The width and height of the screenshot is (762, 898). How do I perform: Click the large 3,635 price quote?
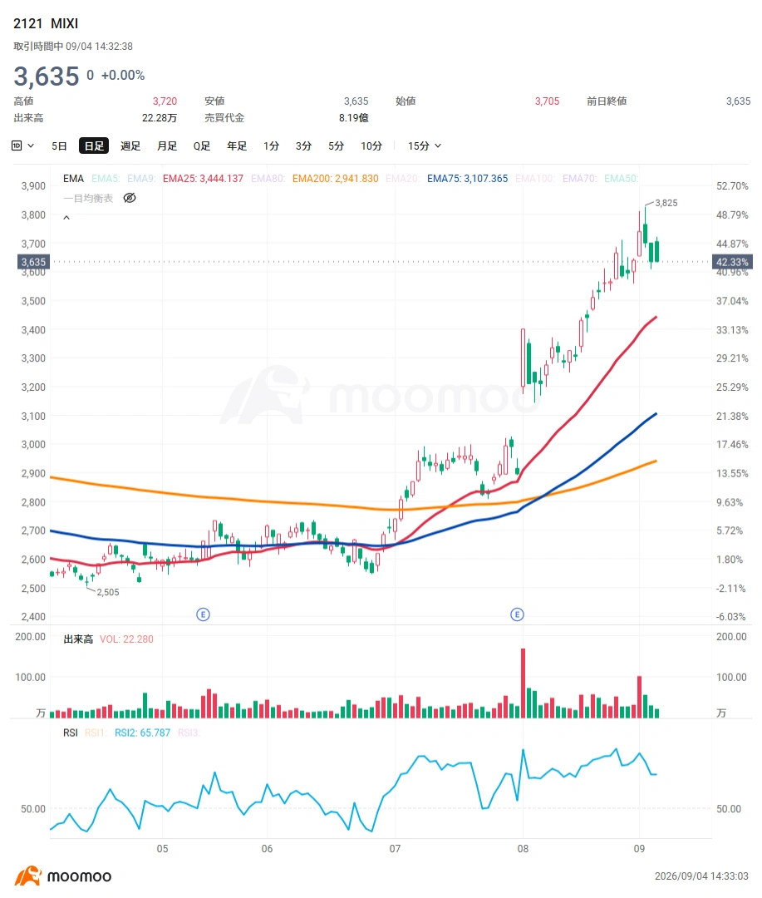click(x=47, y=76)
